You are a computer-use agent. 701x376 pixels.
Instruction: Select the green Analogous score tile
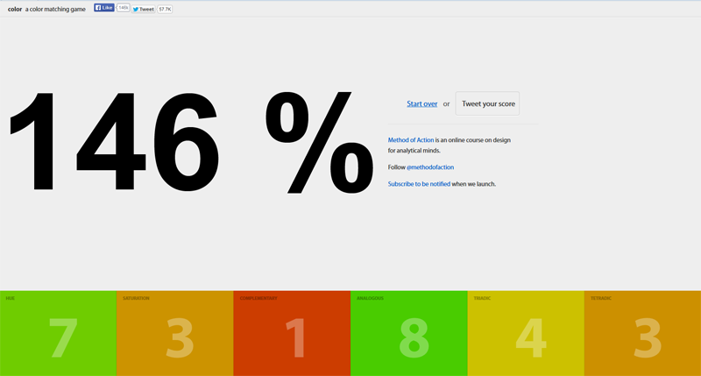(408, 333)
